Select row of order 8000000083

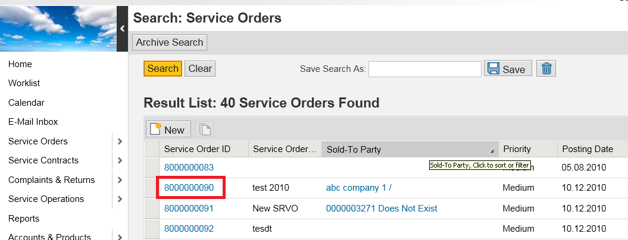coord(152,168)
